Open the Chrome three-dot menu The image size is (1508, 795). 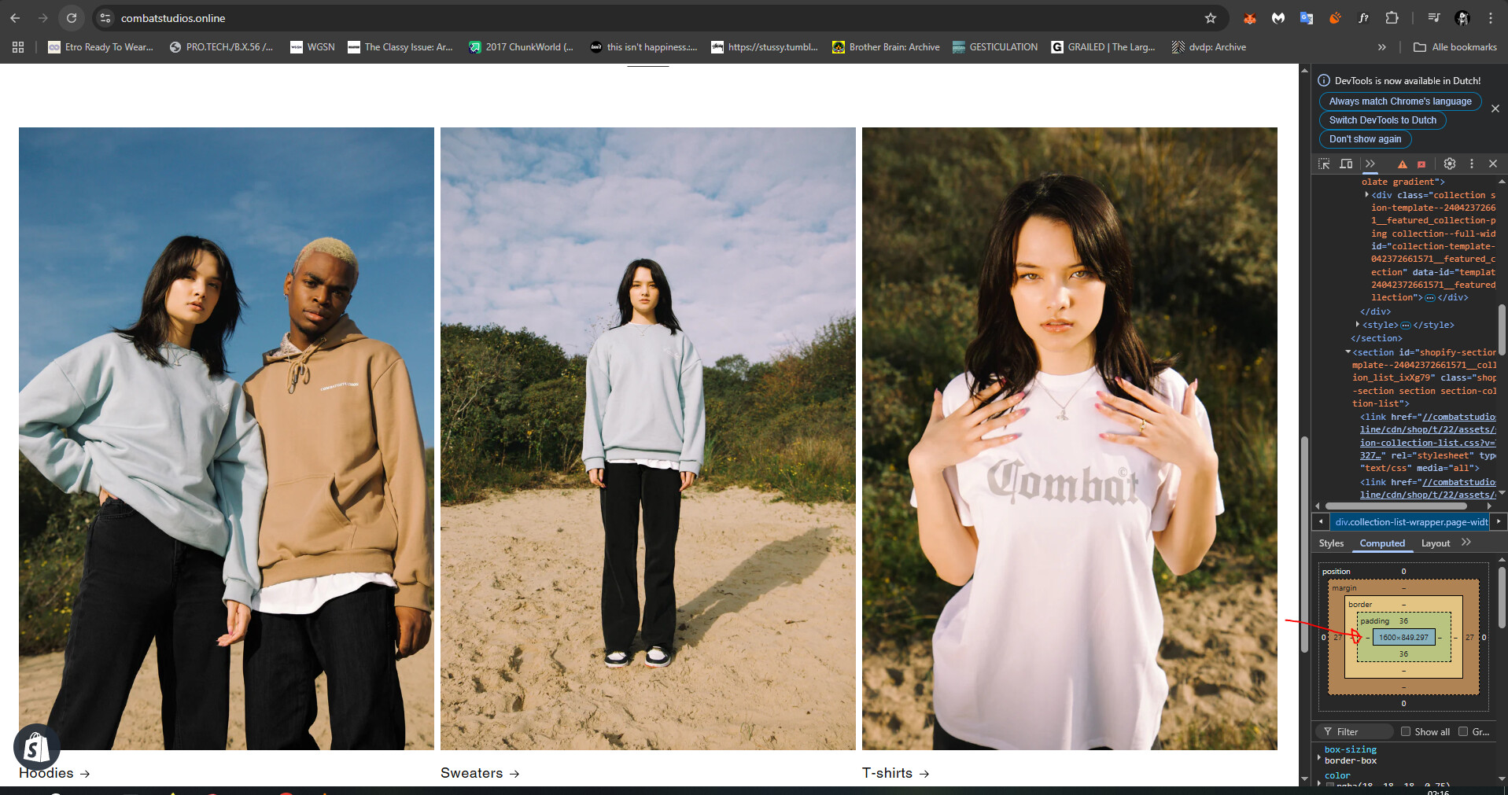[x=1491, y=18]
